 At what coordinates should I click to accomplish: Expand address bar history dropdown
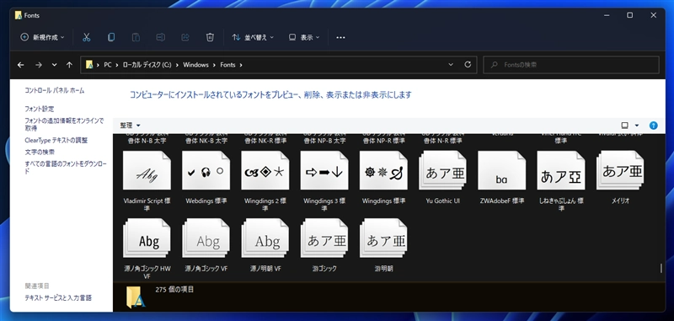pyautogui.click(x=451, y=65)
